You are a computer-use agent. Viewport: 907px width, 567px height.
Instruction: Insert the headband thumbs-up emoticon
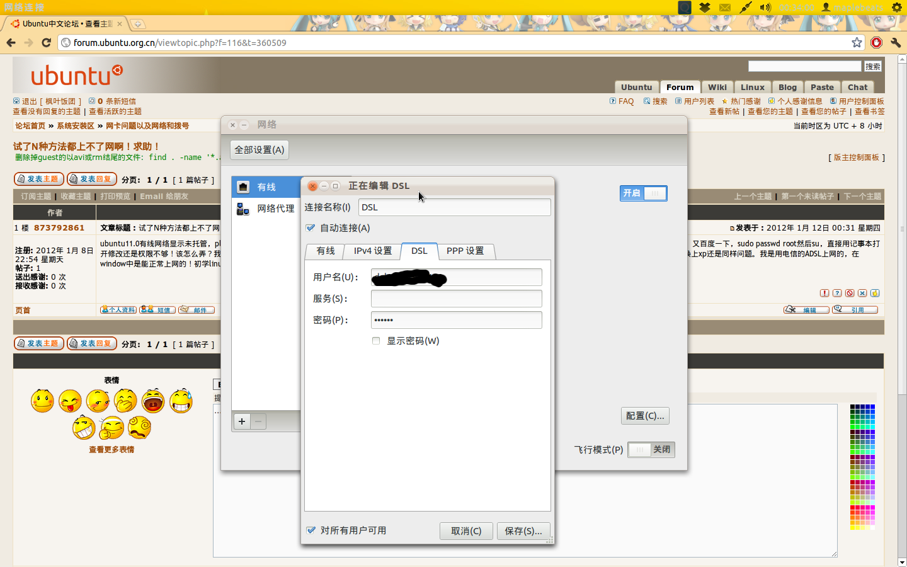coord(111,427)
